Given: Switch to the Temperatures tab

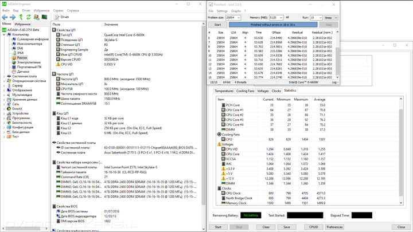Looking at the screenshot, I should coord(224,91).
